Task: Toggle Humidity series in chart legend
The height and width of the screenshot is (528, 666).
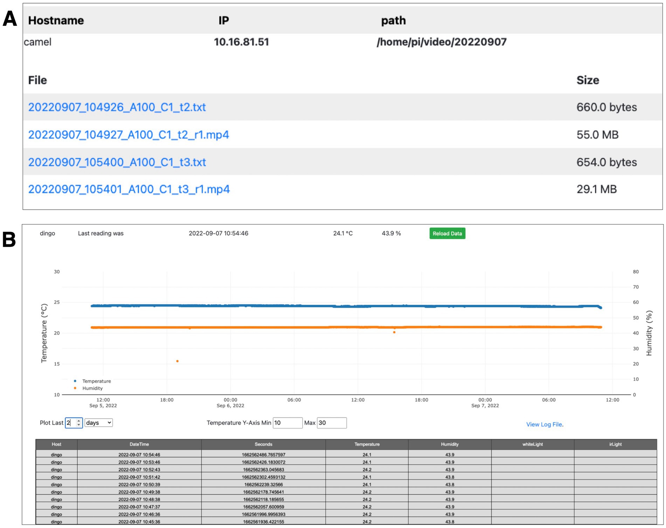Action: (88, 388)
